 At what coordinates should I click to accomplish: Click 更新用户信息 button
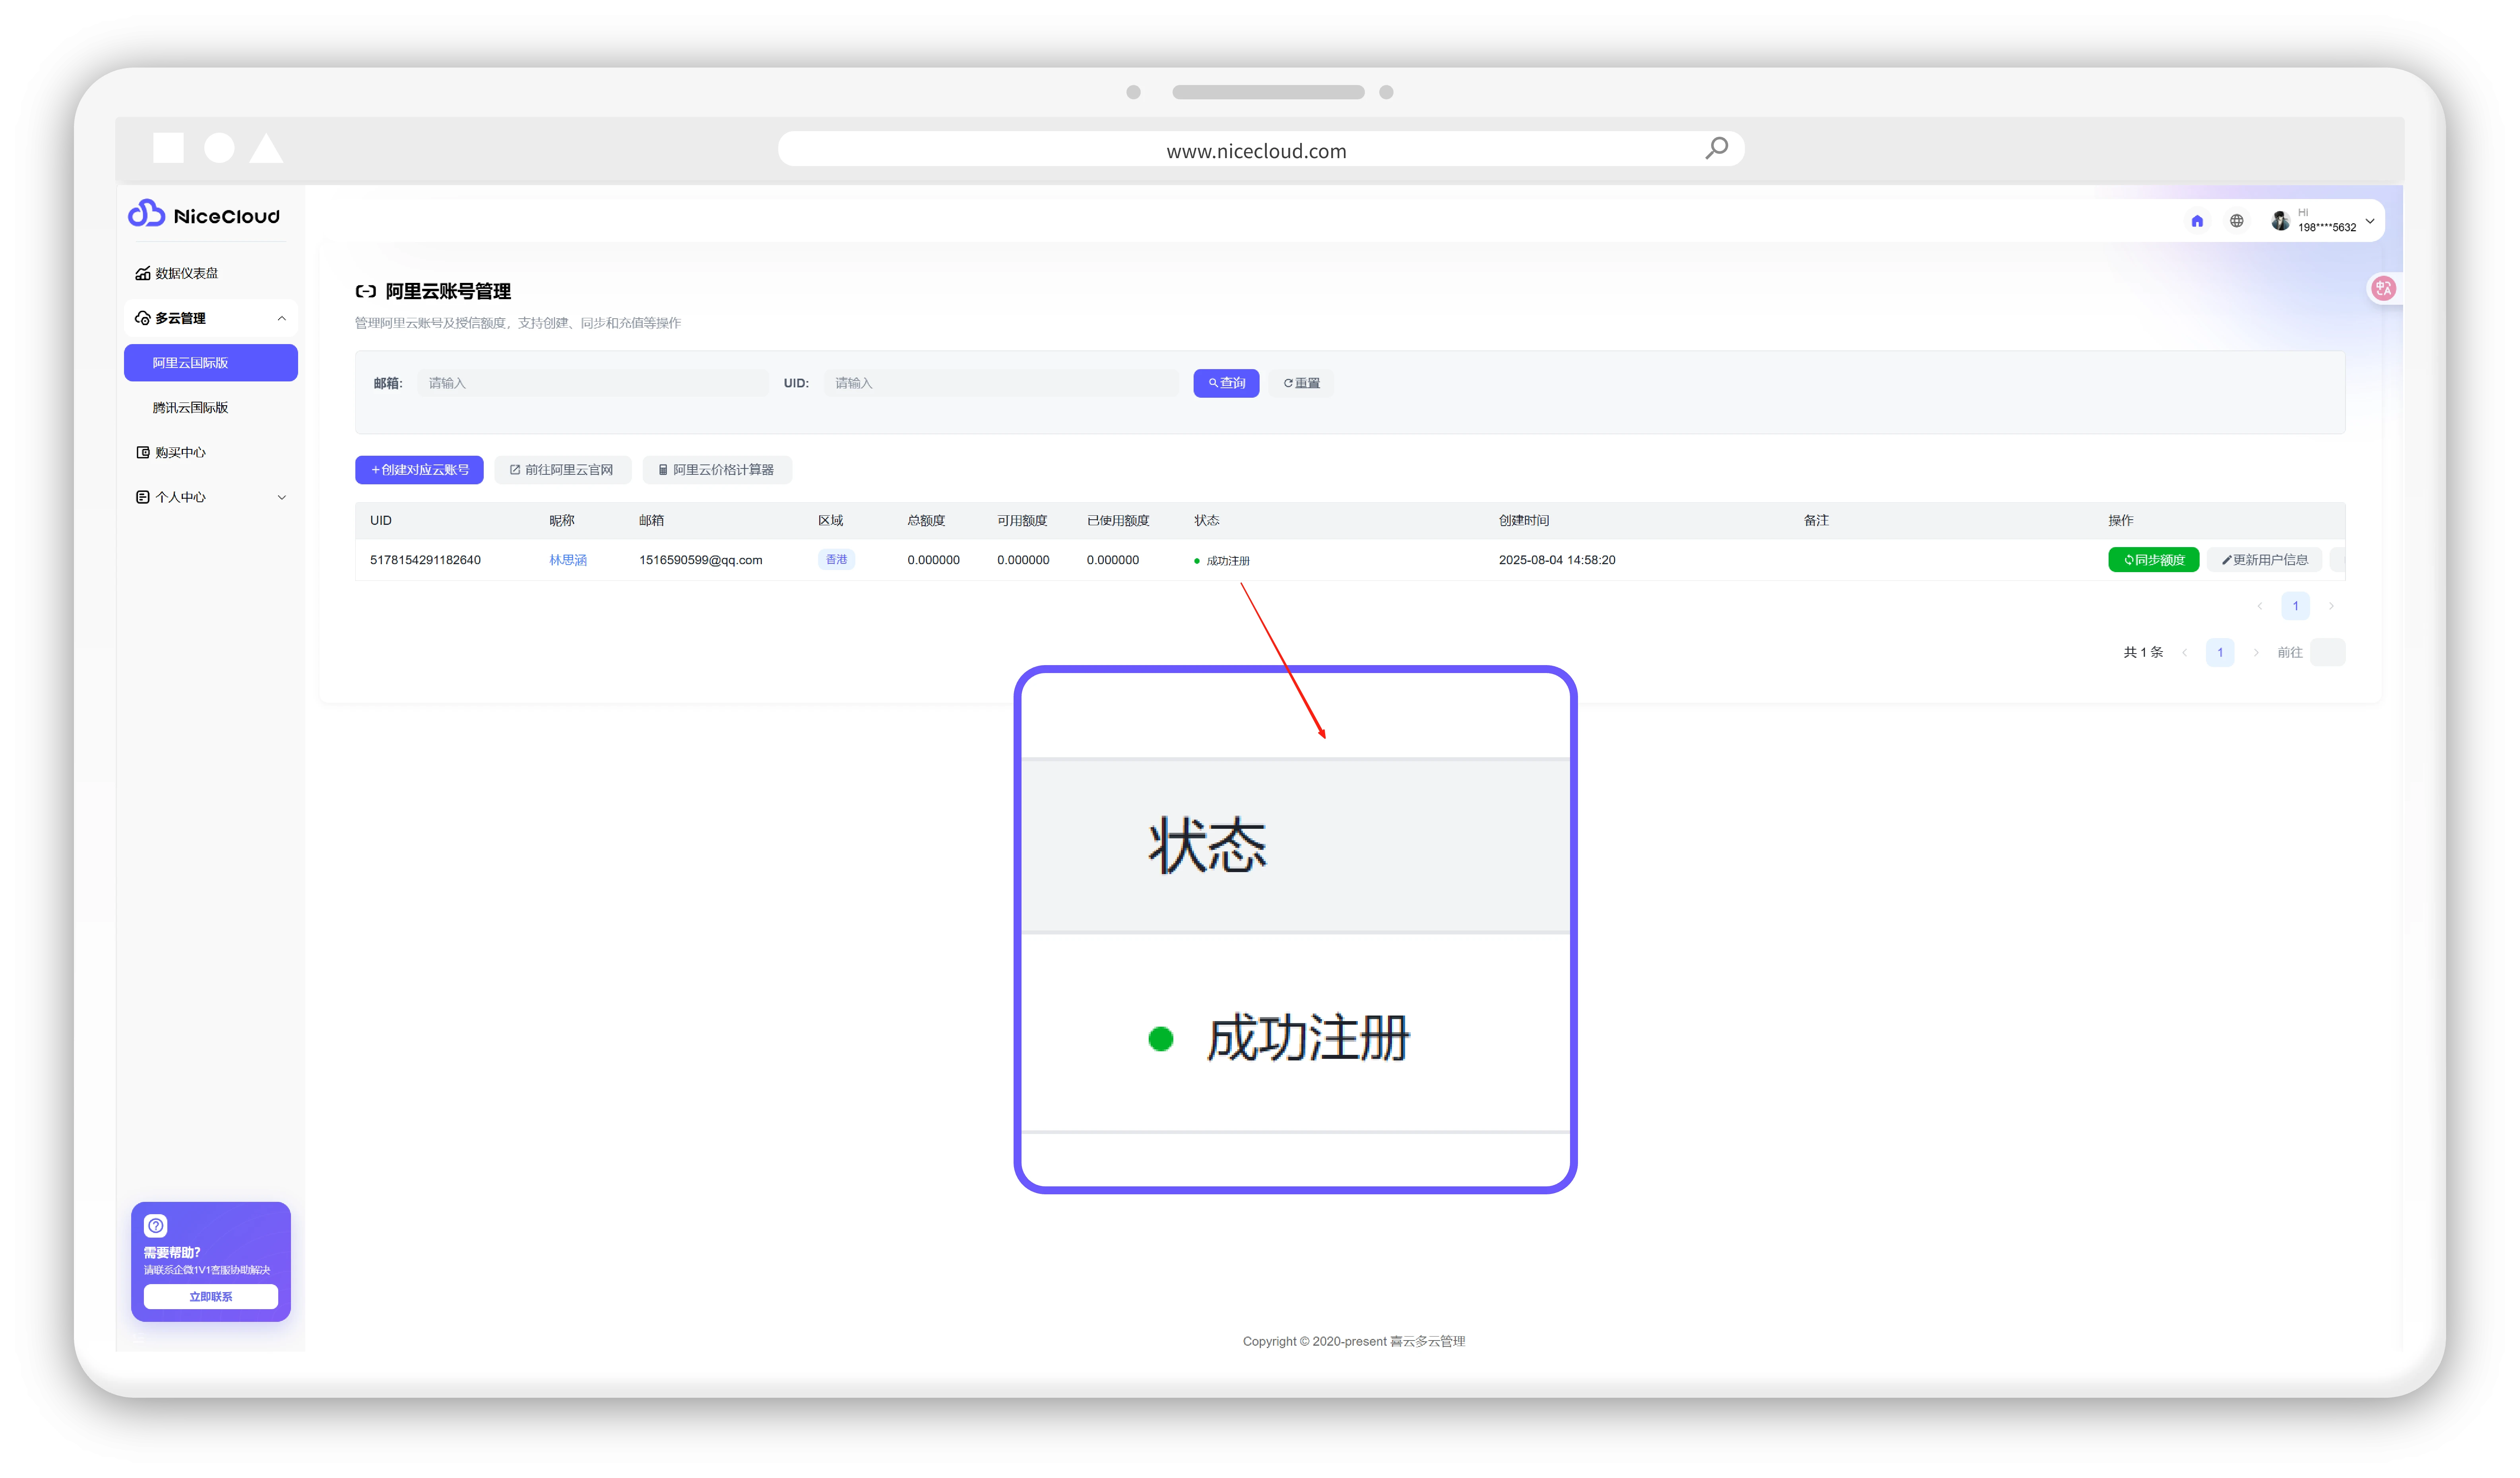tap(2264, 560)
